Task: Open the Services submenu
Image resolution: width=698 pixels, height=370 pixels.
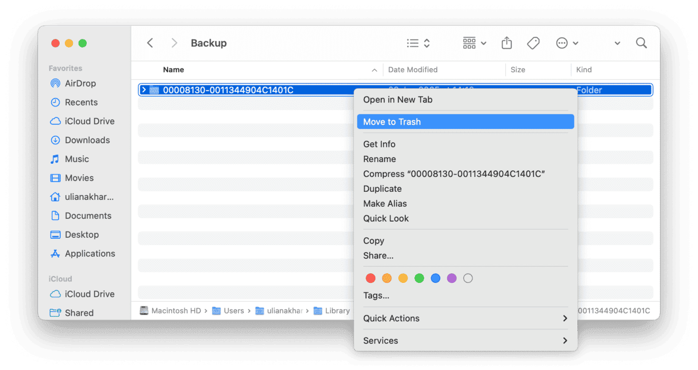Action: (380, 340)
